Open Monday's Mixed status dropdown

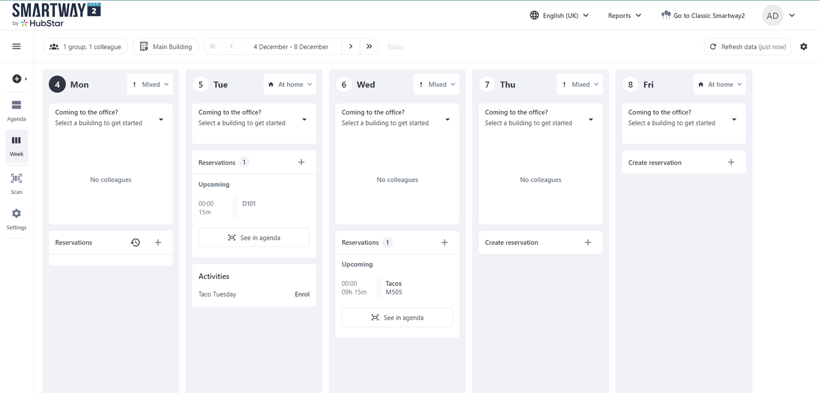click(x=150, y=84)
